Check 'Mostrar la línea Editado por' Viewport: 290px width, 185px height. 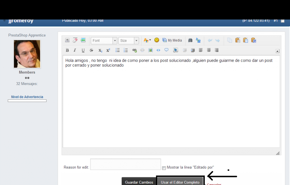(x=164, y=168)
